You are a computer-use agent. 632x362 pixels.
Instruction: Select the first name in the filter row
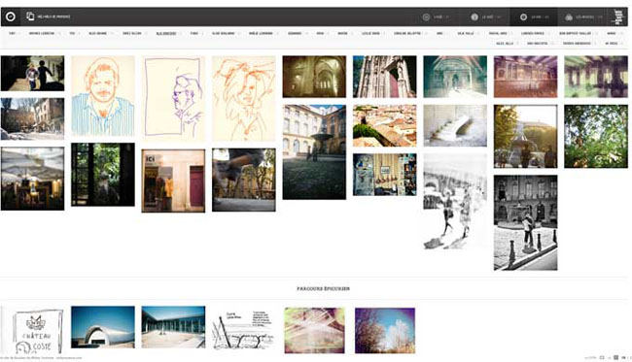coord(12,33)
